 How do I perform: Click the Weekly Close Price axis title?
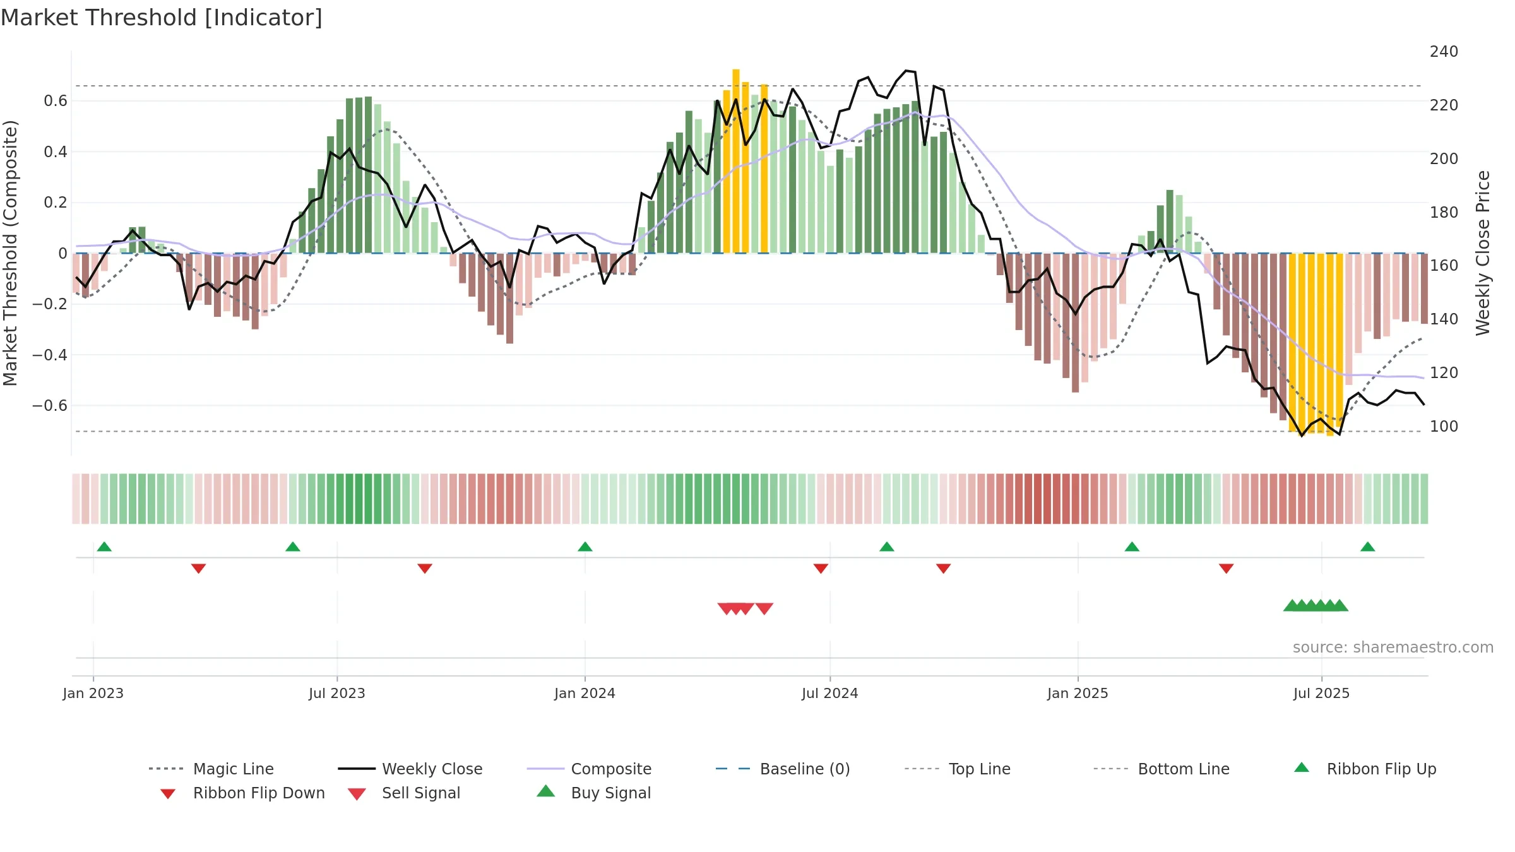1483,252
